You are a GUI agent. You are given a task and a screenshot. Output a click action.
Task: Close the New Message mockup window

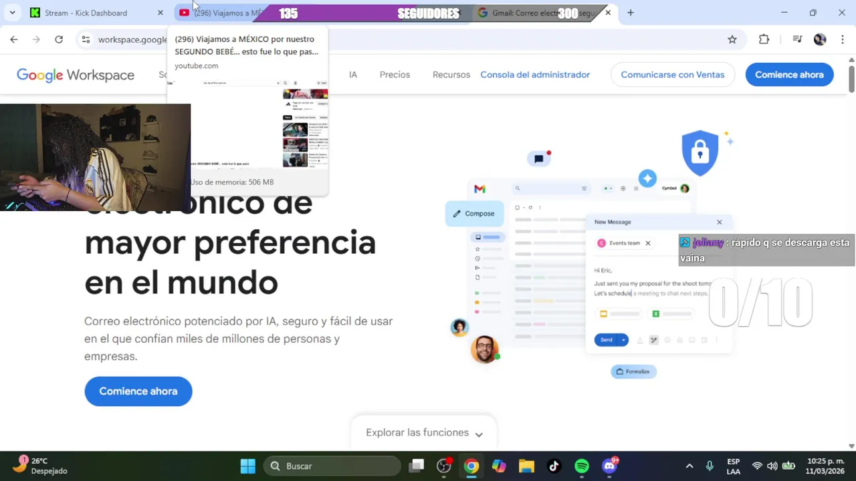(720, 222)
